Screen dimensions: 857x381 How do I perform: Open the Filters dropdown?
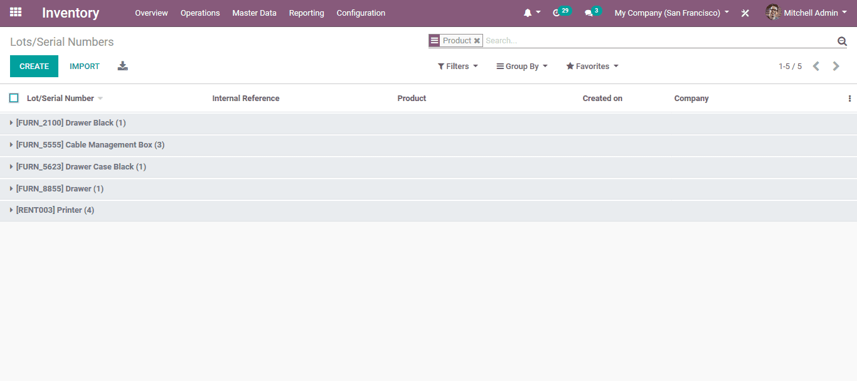458,66
